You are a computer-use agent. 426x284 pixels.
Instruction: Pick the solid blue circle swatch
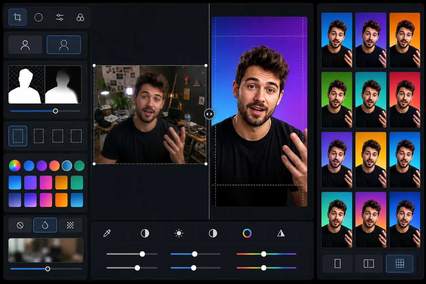click(x=29, y=166)
